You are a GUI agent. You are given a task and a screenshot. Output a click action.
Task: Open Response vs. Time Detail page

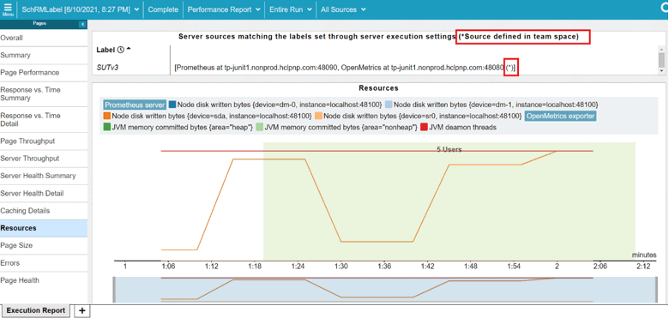pyautogui.click(x=44, y=120)
